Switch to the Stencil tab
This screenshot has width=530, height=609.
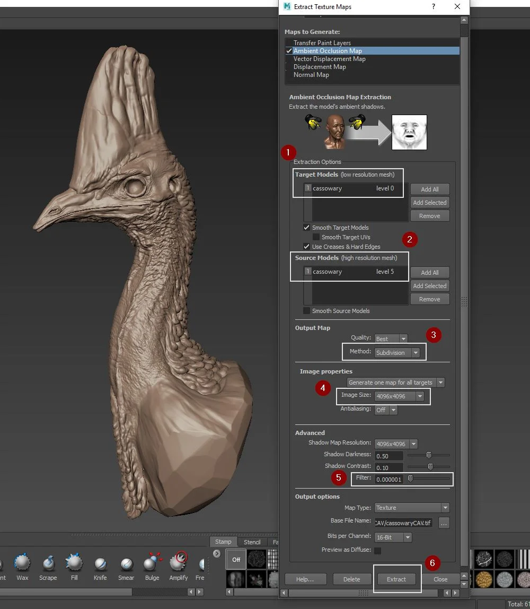point(252,542)
